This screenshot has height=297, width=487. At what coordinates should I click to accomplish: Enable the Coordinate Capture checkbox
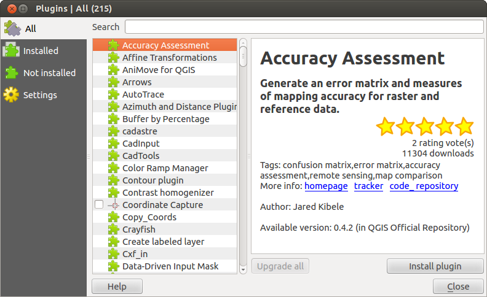[x=99, y=205]
